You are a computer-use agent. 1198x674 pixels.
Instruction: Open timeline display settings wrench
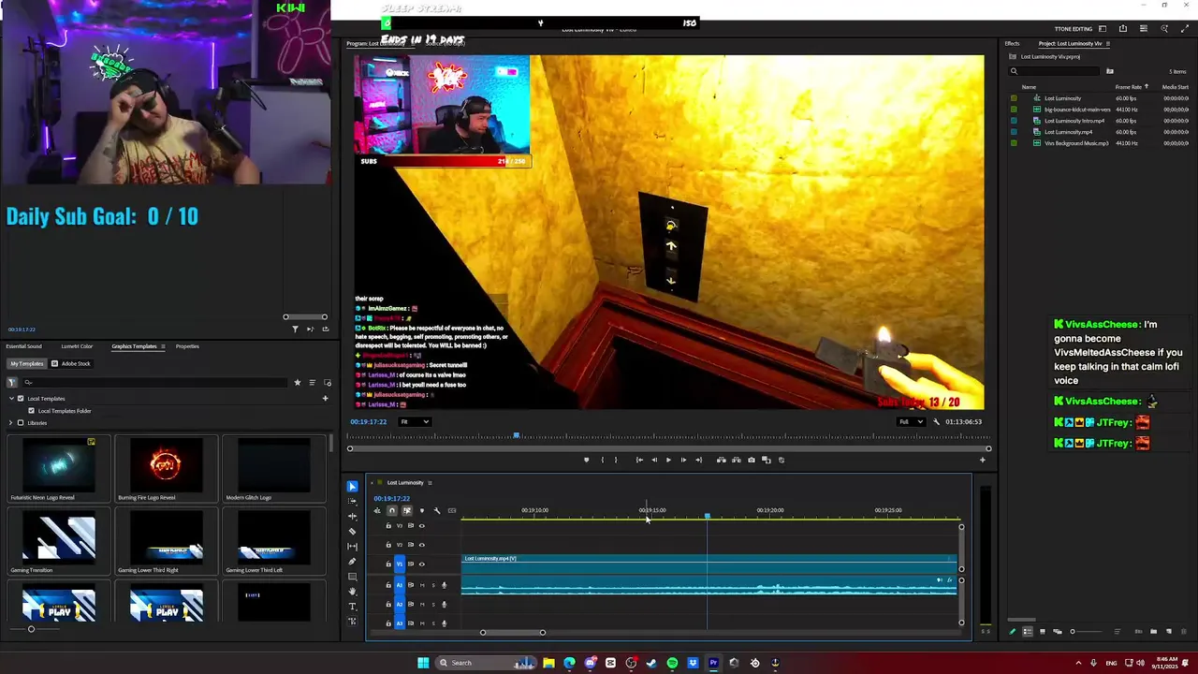437,510
